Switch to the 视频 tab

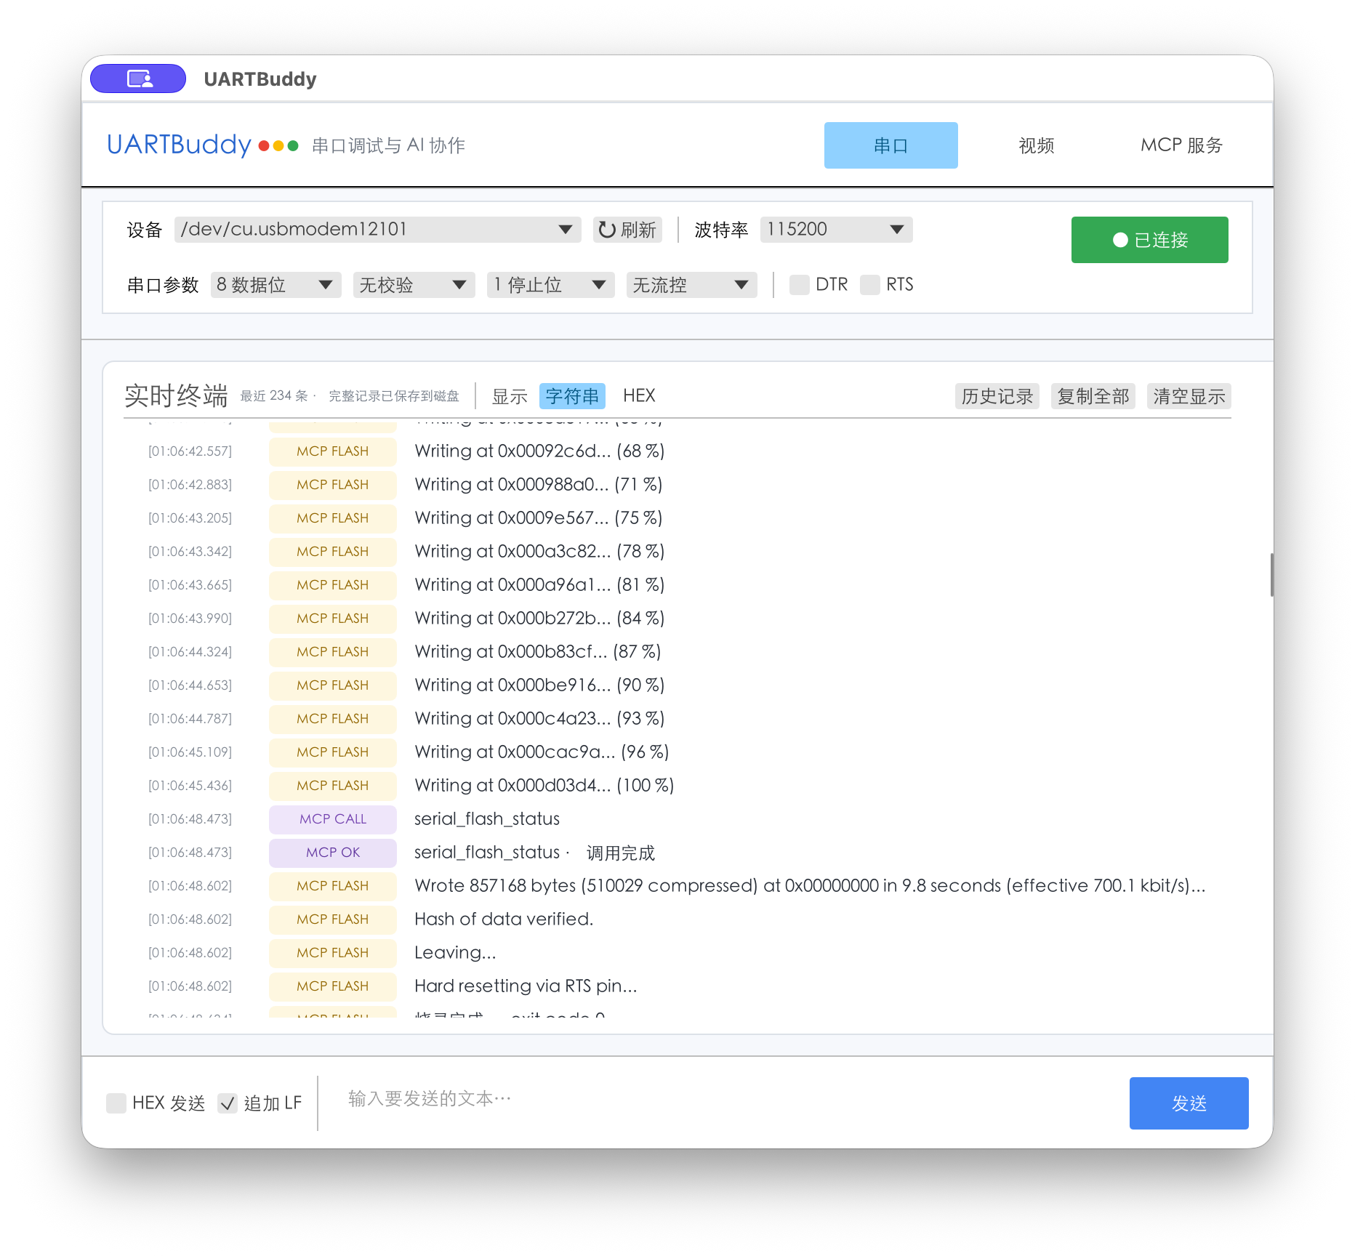[x=1036, y=145]
